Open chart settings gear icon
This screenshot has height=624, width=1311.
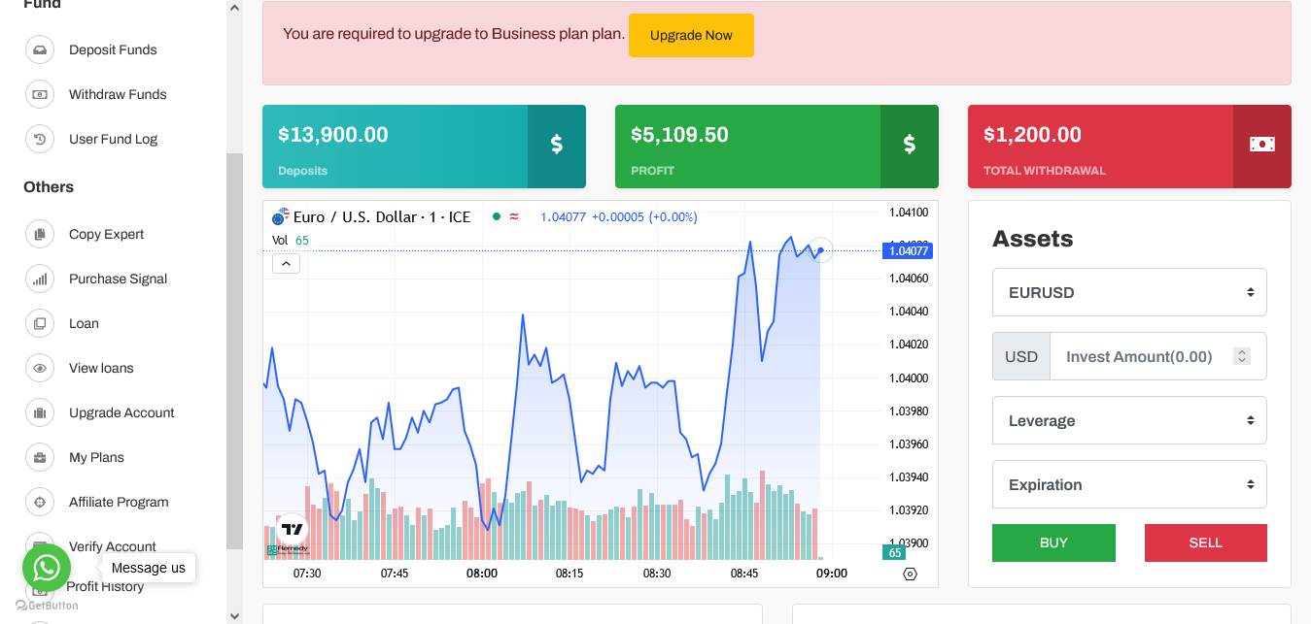910,574
